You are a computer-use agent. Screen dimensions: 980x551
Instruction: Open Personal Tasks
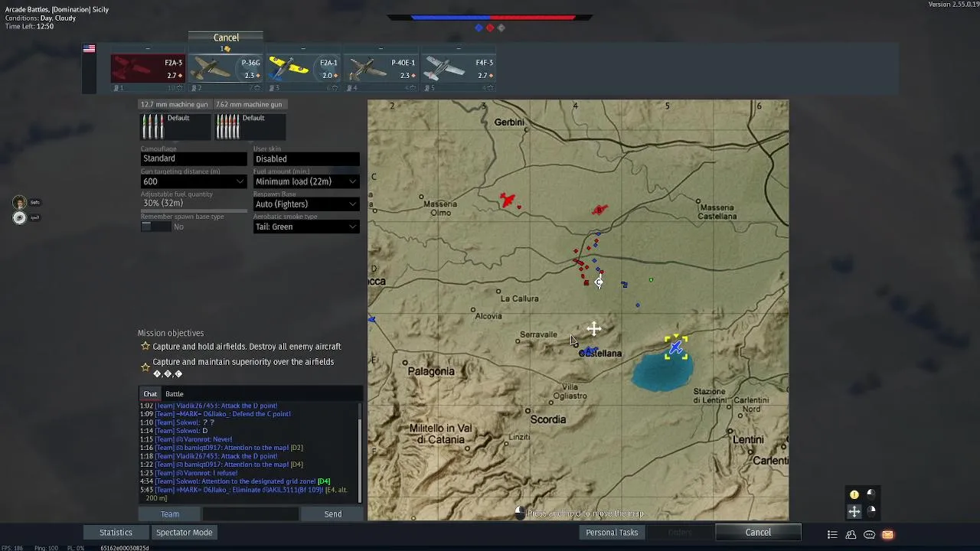click(x=612, y=533)
